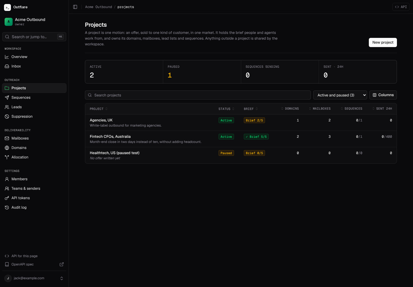
Task: Open the Fintech CFOs, Australia project
Action: pos(241,139)
